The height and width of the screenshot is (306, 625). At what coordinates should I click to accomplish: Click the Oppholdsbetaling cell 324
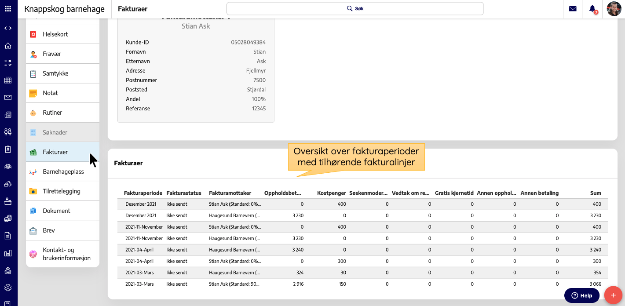point(300,273)
